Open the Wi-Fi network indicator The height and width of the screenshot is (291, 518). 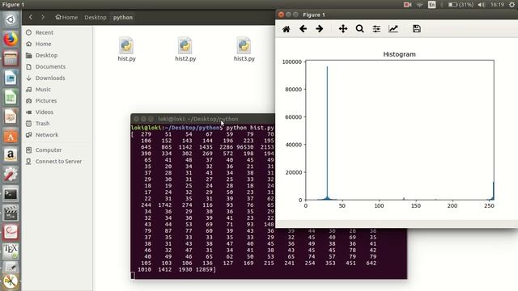(419, 5)
